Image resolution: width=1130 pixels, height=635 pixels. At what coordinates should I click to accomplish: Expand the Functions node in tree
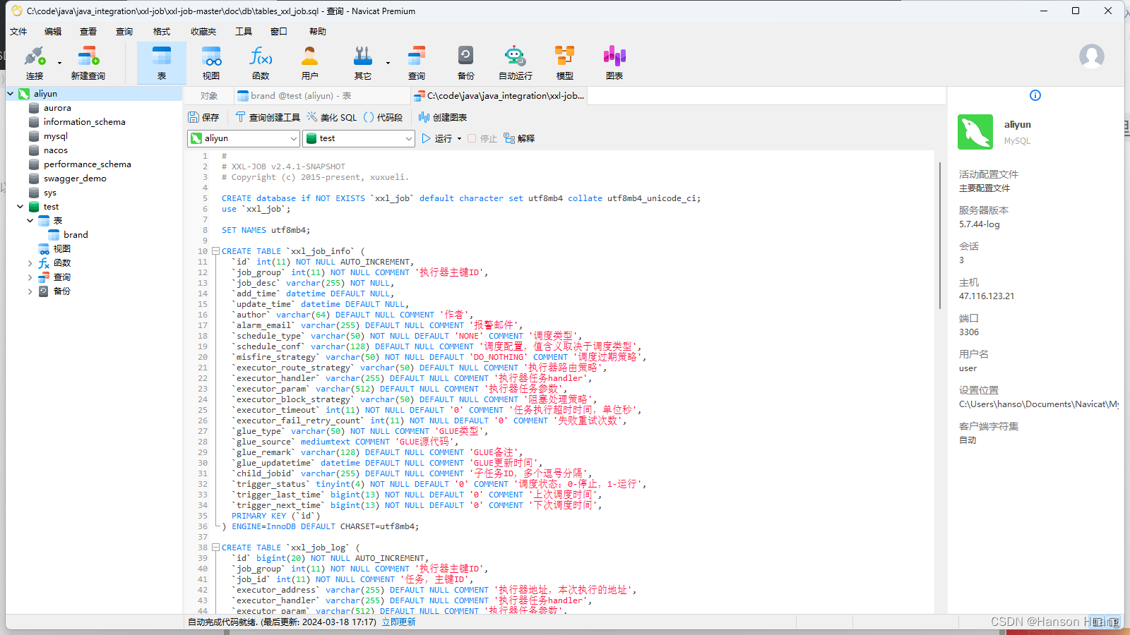coord(30,263)
